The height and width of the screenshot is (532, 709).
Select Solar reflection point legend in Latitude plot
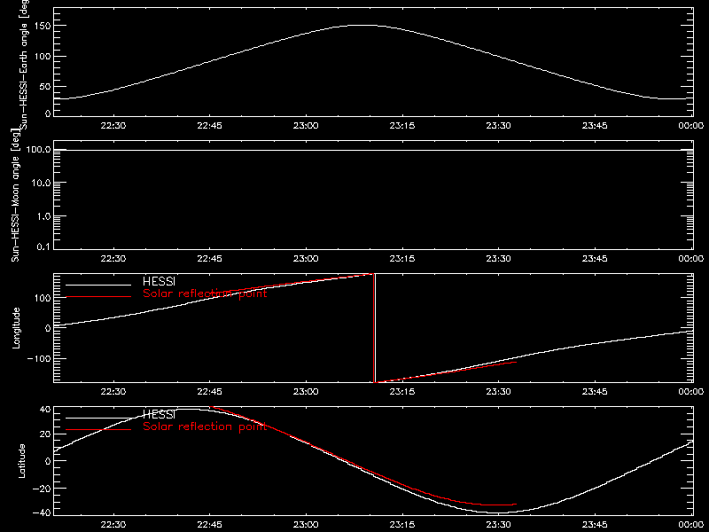click(205, 426)
